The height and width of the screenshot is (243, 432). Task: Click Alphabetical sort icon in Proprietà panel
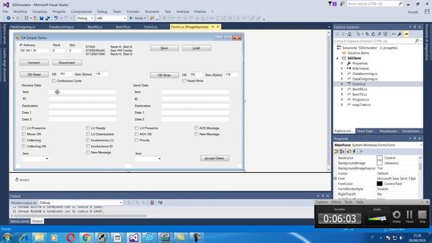(342, 151)
